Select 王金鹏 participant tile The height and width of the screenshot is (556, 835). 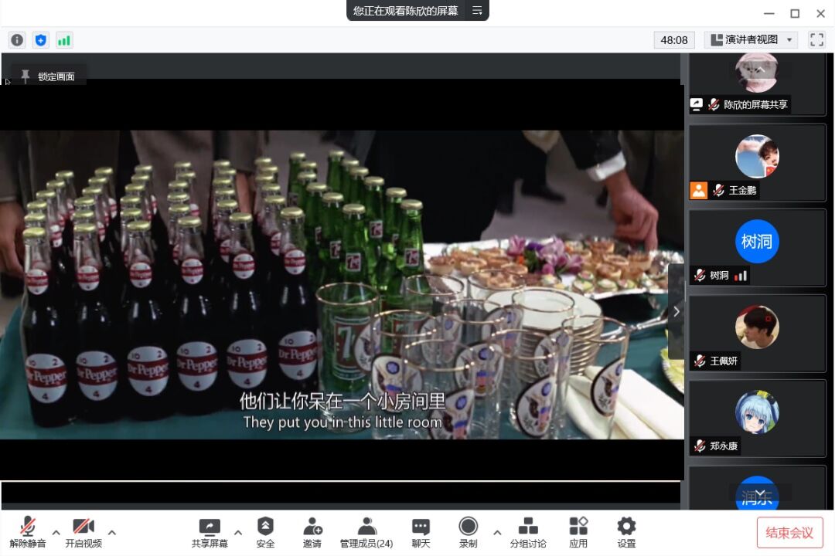757,163
